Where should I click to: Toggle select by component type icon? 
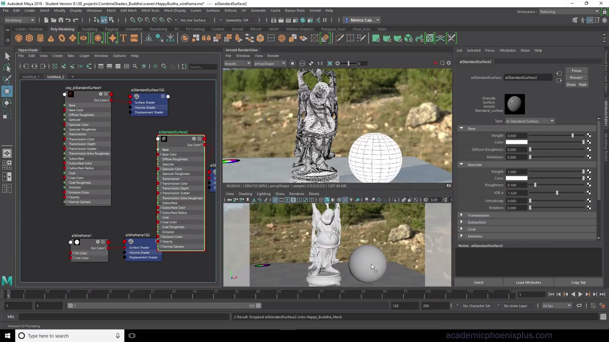111,20
